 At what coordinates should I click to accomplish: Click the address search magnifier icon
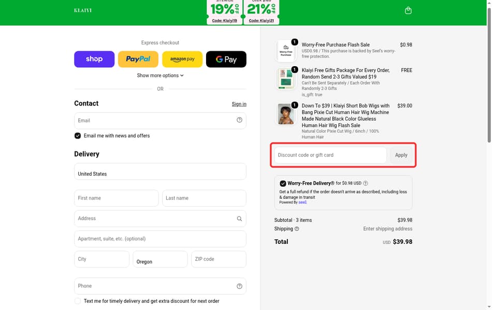pyautogui.click(x=239, y=219)
